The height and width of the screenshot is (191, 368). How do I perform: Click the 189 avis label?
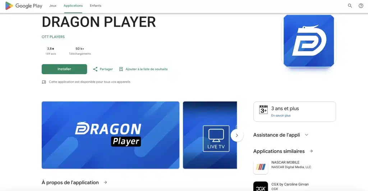click(x=51, y=54)
